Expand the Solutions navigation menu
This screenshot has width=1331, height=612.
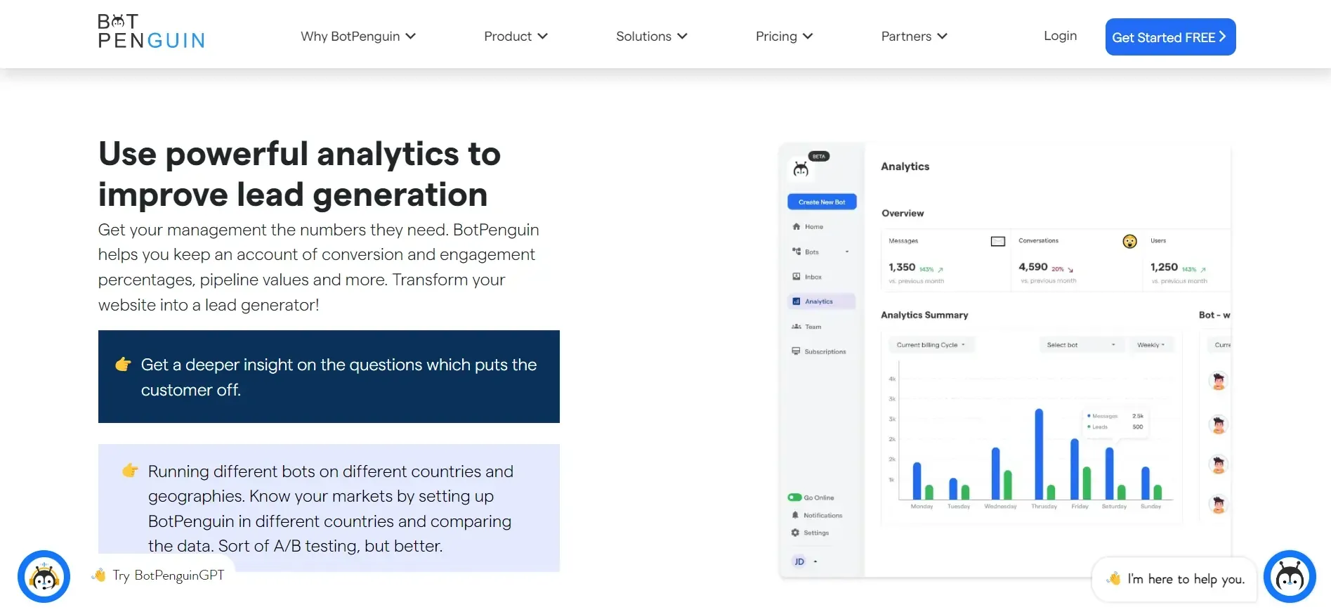(x=652, y=37)
